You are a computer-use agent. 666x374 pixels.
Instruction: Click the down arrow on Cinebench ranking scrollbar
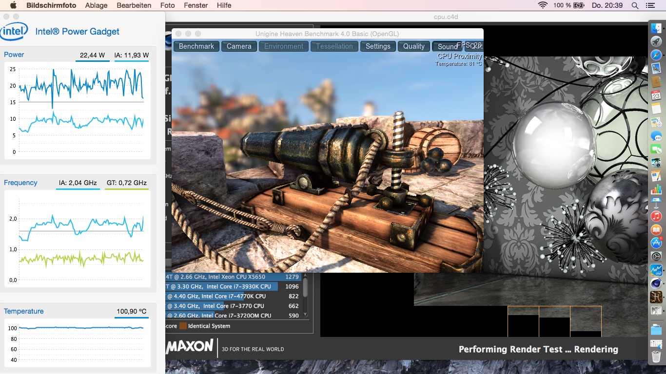pos(305,314)
